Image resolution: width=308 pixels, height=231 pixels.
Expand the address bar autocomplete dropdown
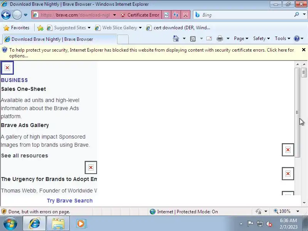(114, 15)
